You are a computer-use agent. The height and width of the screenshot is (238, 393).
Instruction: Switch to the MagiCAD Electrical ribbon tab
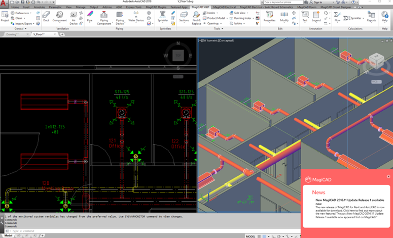point(224,7)
